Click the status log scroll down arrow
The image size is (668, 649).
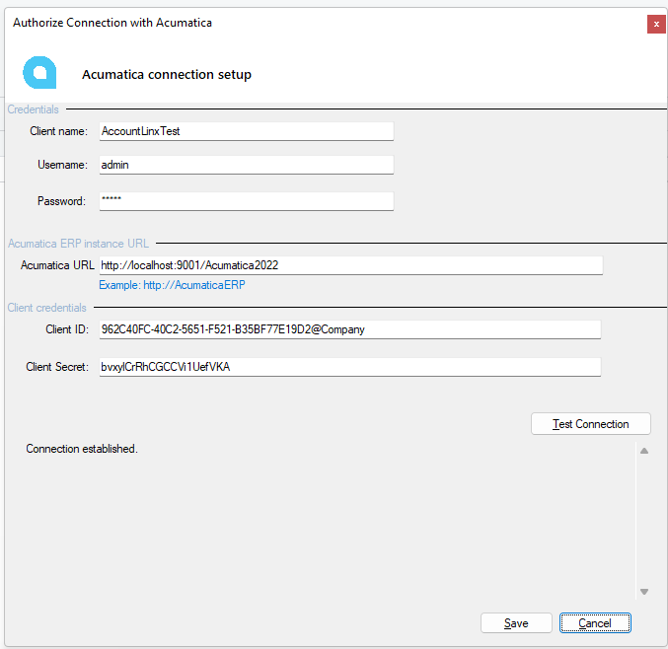(x=644, y=592)
